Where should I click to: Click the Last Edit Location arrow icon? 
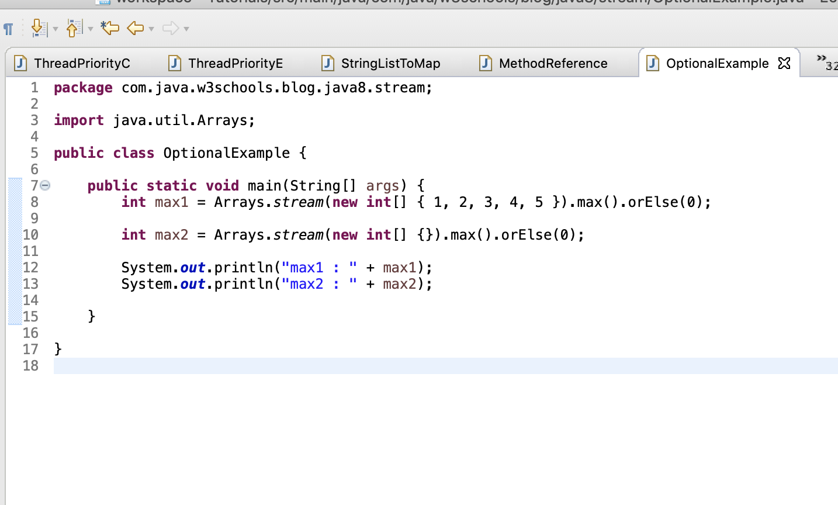(111, 27)
